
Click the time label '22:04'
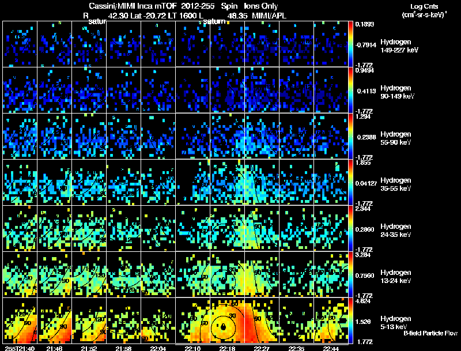pos(158,348)
